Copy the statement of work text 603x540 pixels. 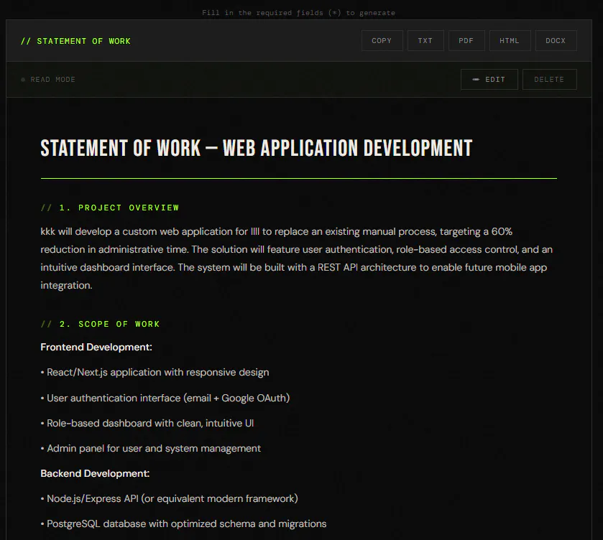coord(382,41)
